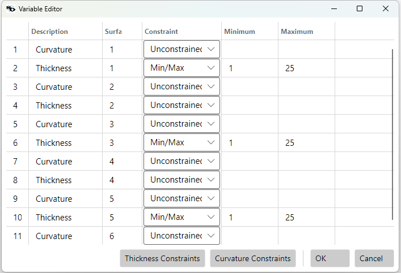Click surface number cell in row 7
The width and height of the screenshot is (401, 273).
123,161
